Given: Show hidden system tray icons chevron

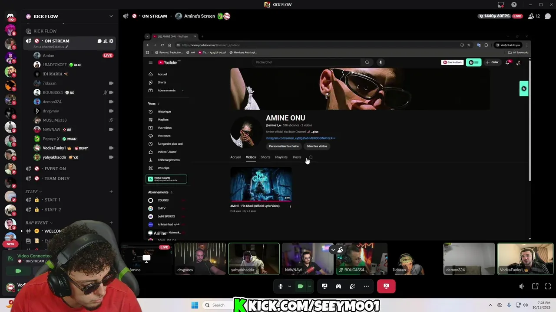Looking at the screenshot, I should click(490, 305).
